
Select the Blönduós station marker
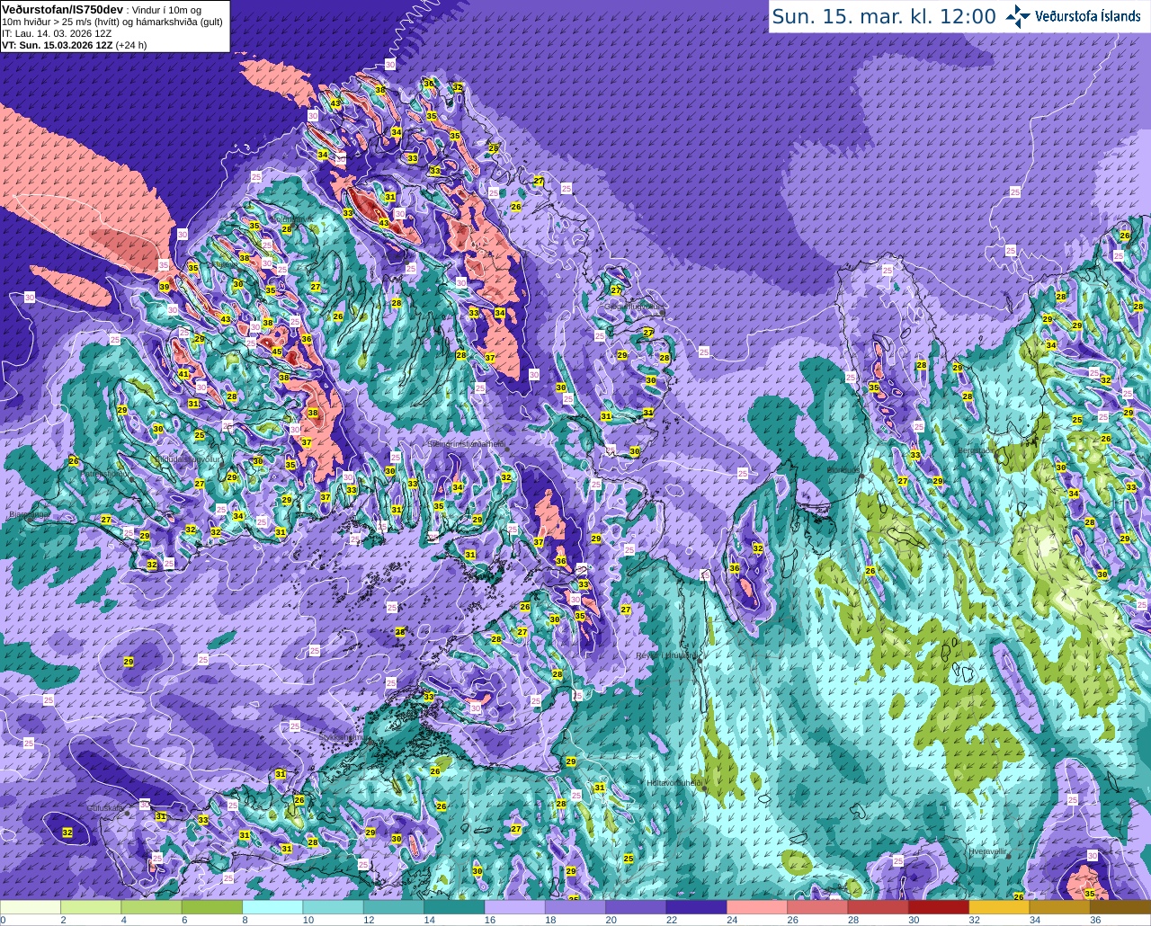pos(861,475)
